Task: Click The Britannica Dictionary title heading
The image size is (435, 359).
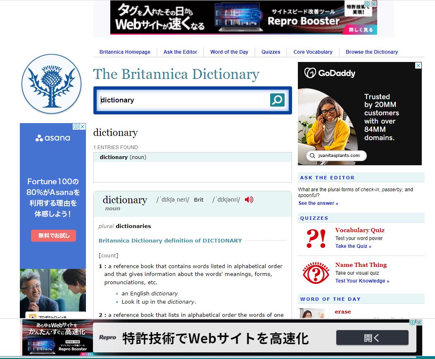Action: (176, 74)
